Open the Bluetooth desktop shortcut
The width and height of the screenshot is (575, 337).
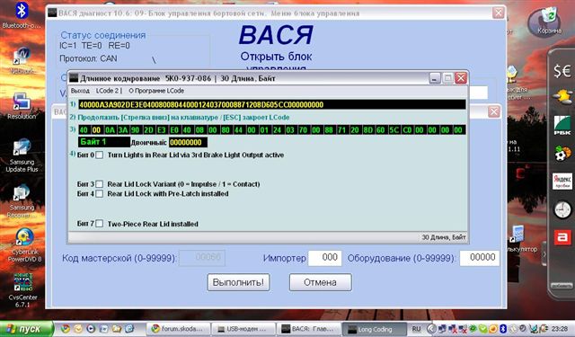pyautogui.click(x=22, y=14)
